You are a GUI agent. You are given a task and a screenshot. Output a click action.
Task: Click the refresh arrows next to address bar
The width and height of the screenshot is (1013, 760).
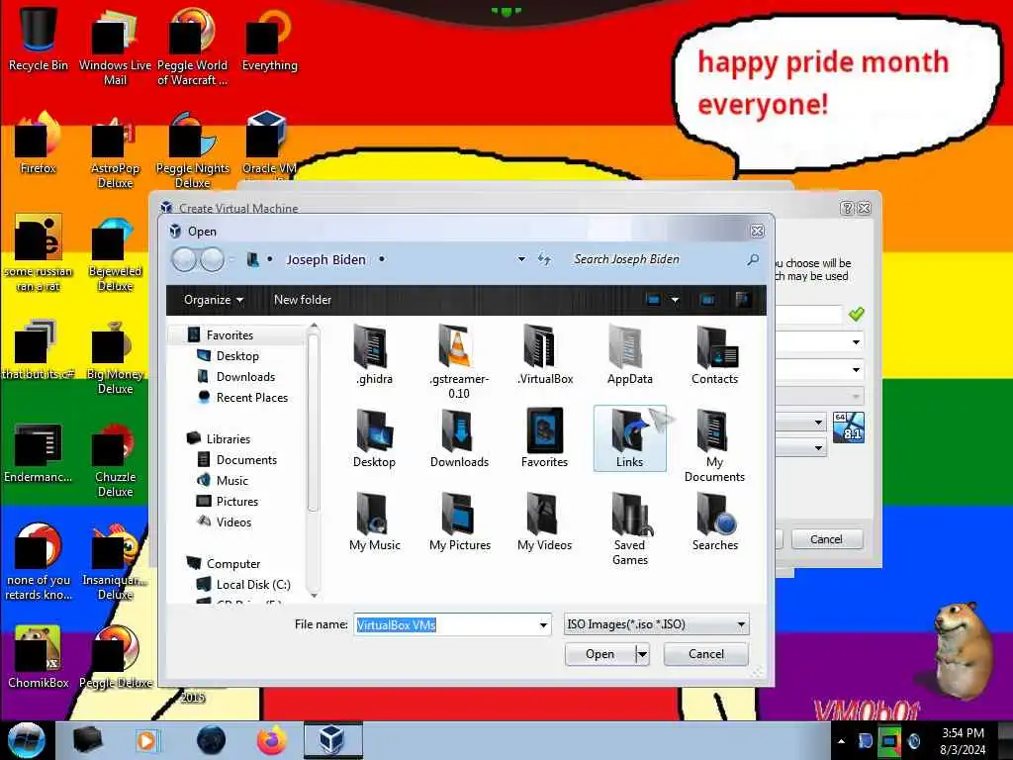(544, 260)
